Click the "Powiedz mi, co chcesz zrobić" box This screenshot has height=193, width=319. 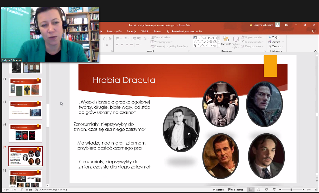[x=187, y=31]
